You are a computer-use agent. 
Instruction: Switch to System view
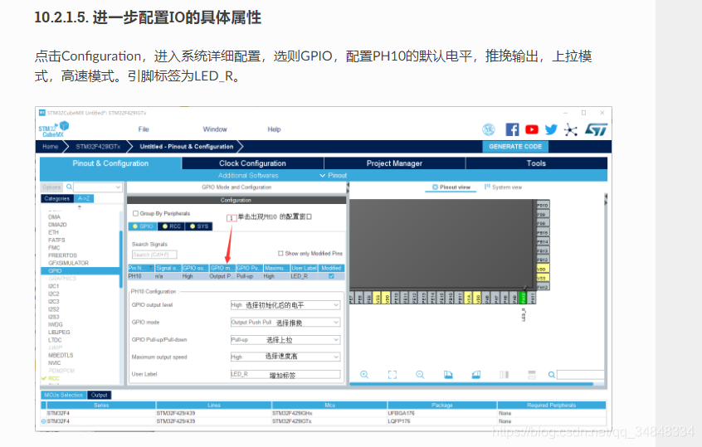(503, 187)
